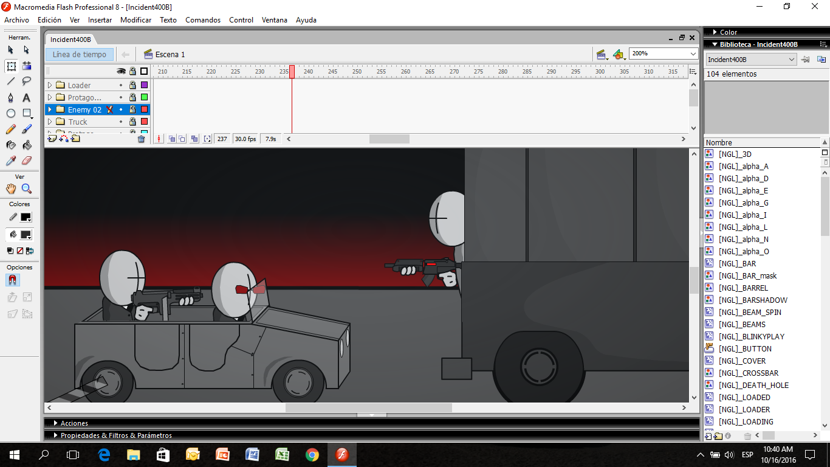Select the Subselection tool
The height and width of the screenshot is (467, 830).
point(27,50)
